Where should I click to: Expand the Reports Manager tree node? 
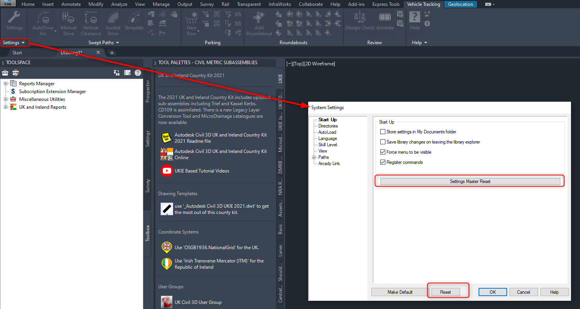pyautogui.click(x=6, y=84)
